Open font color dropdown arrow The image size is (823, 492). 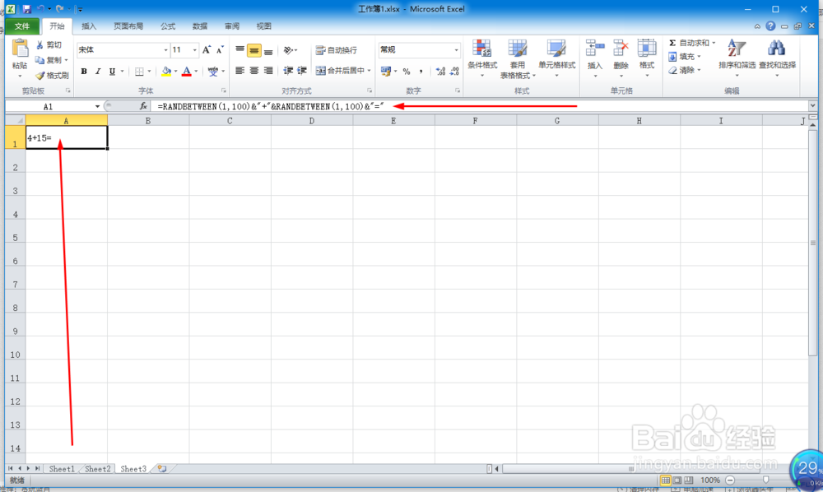197,72
